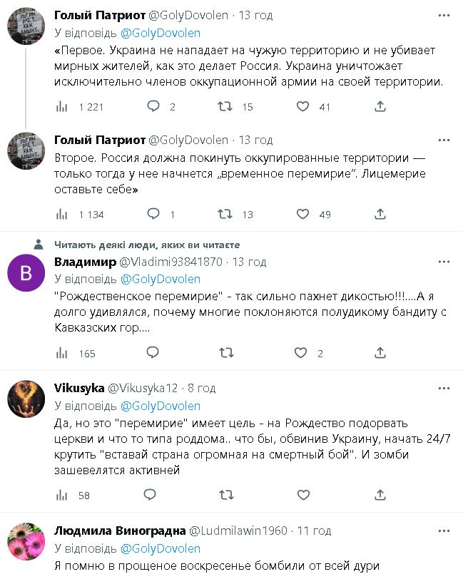Open Людмила Виноградна's profile name
Viewport: 463px width, 579px height.
(x=119, y=531)
